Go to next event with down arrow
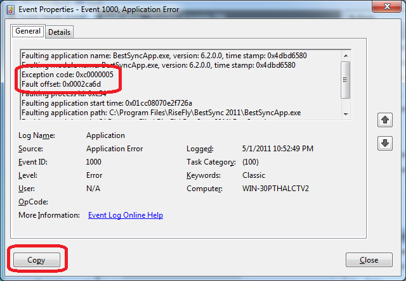The height and width of the screenshot is (281, 406). 385,143
